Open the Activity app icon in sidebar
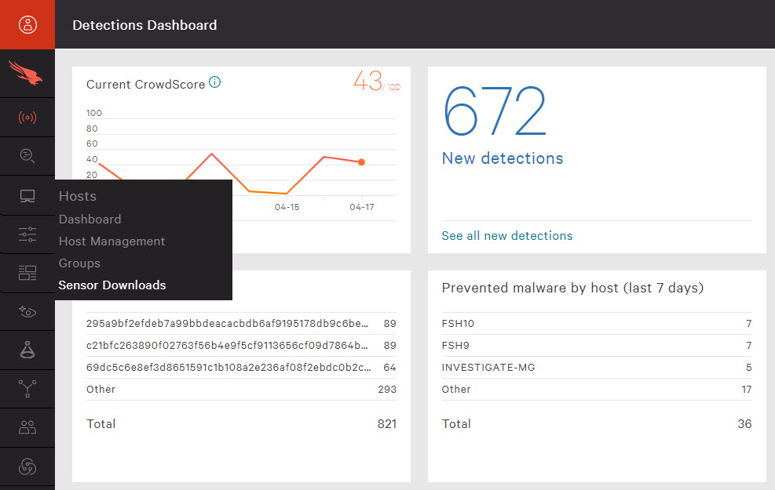775x490 pixels. pyautogui.click(x=27, y=116)
